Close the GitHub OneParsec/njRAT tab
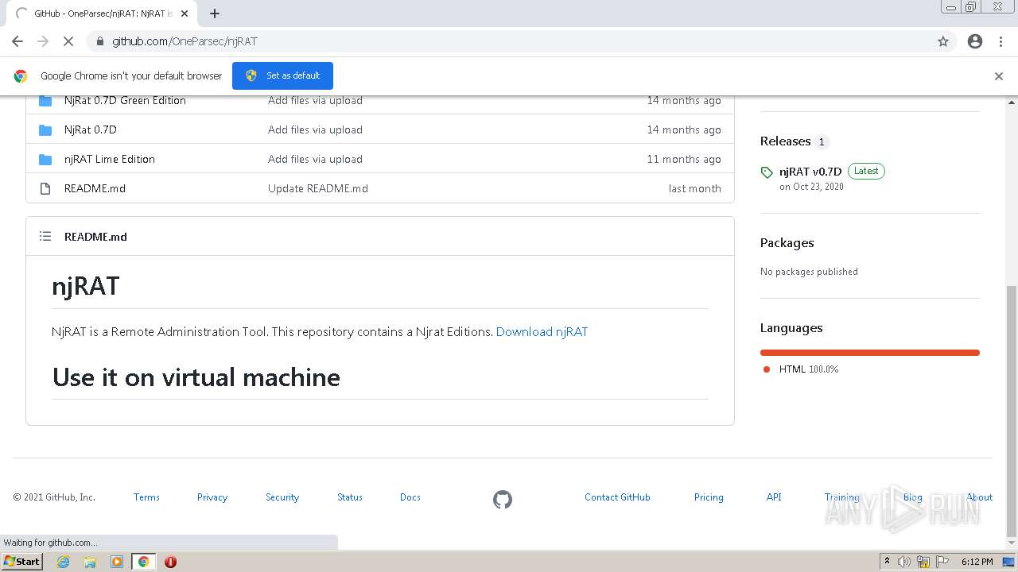Image resolution: width=1018 pixels, height=572 pixels. [x=185, y=14]
